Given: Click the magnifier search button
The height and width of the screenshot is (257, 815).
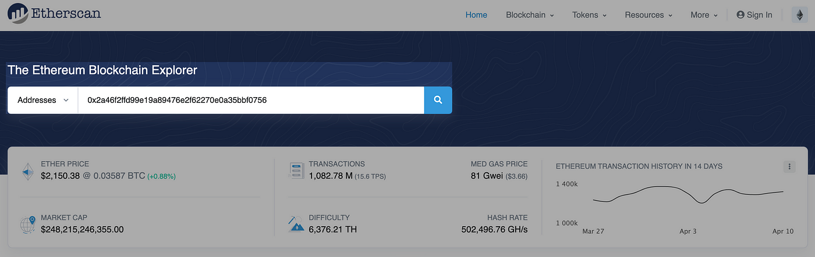Looking at the screenshot, I should [x=438, y=100].
